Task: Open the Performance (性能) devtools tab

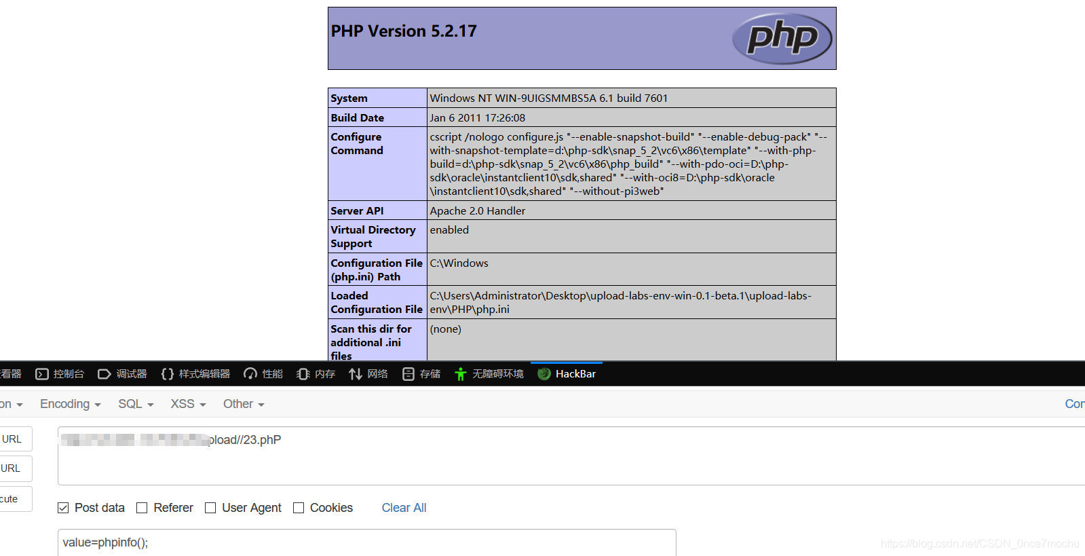Action: pos(263,374)
